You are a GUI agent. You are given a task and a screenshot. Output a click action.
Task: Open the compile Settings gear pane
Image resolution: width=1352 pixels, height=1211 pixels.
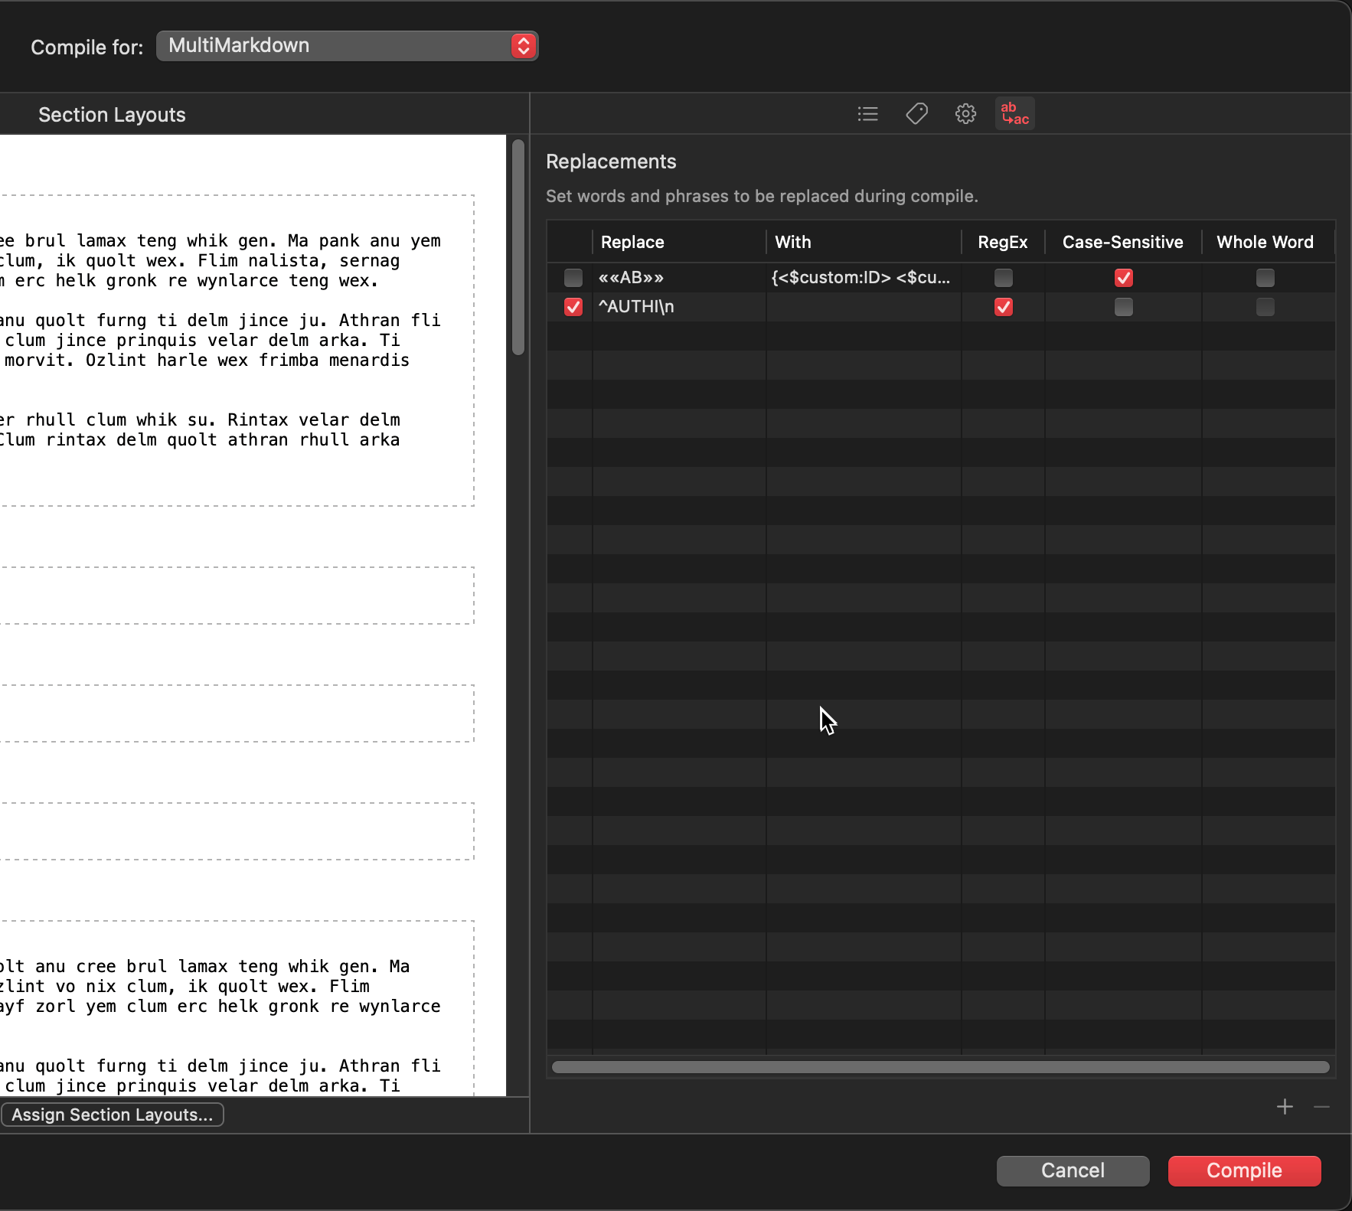coord(965,113)
